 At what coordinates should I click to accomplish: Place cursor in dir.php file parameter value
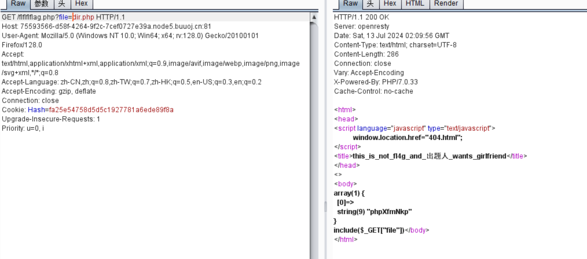pyautogui.click(x=84, y=17)
